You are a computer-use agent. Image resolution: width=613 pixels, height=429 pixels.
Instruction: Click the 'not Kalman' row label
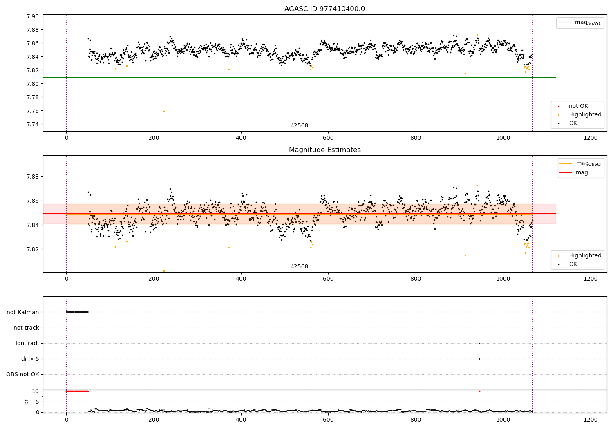[x=23, y=312]
